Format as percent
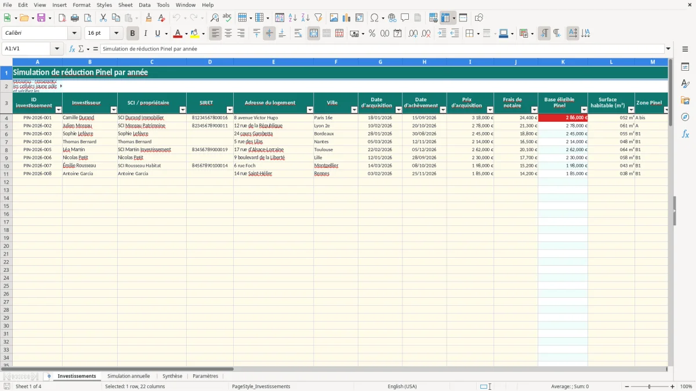The width and height of the screenshot is (696, 391). (372, 34)
